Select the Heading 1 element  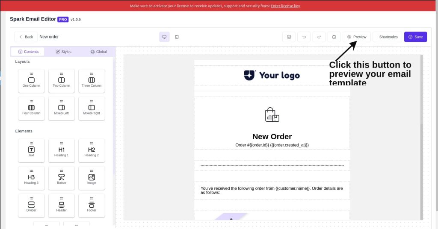point(62,151)
